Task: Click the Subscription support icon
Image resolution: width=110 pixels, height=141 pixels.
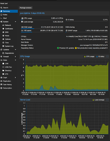Action: [x=1, y=88]
